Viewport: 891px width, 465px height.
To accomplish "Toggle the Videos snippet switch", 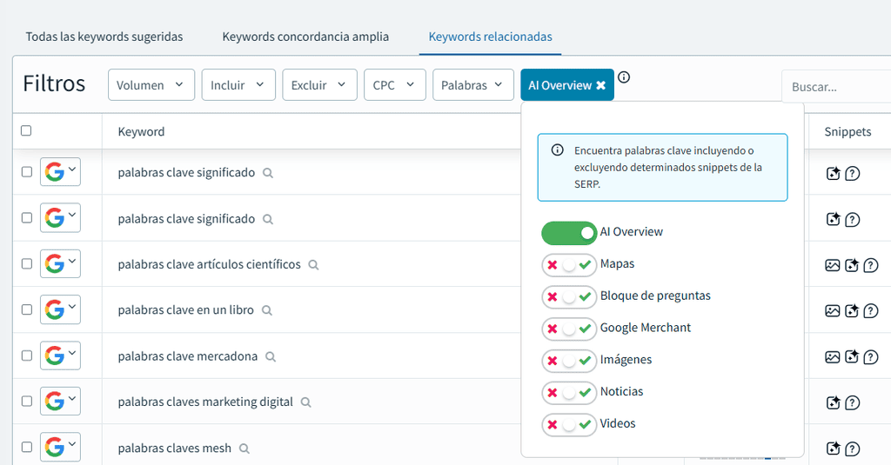I will [569, 424].
